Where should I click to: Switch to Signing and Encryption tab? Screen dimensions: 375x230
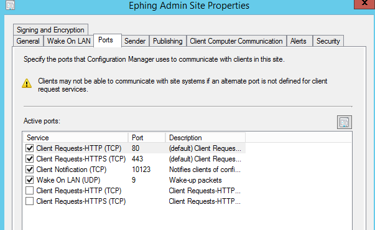click(50, 30)
